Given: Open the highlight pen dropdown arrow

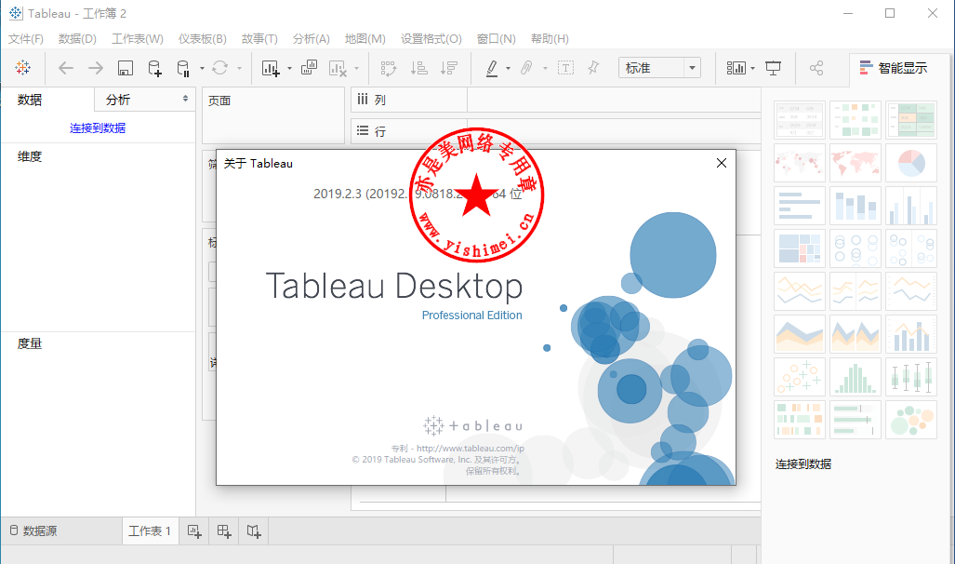Looking at the screenshot, I should tap(508, 69).
